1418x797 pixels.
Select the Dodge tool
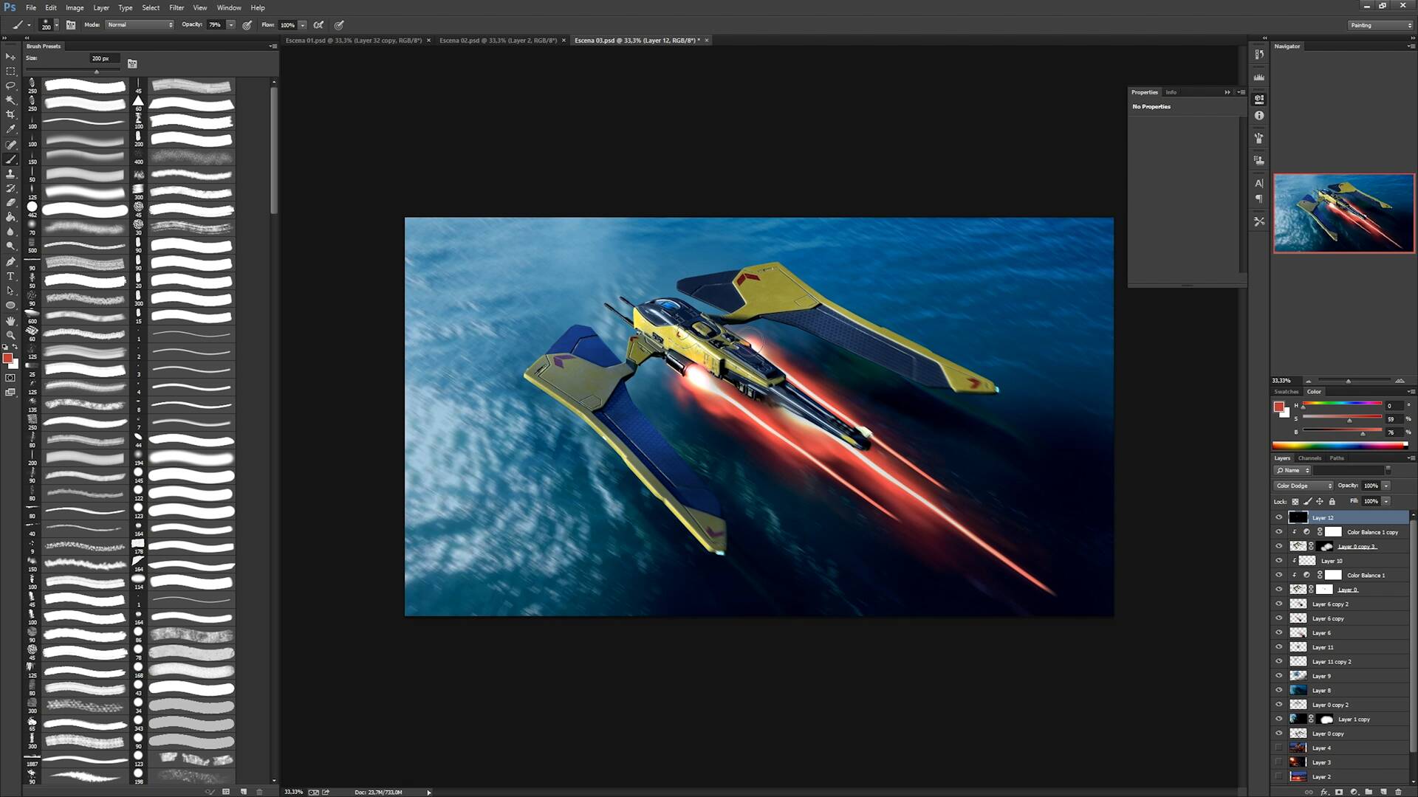point(10,246)
